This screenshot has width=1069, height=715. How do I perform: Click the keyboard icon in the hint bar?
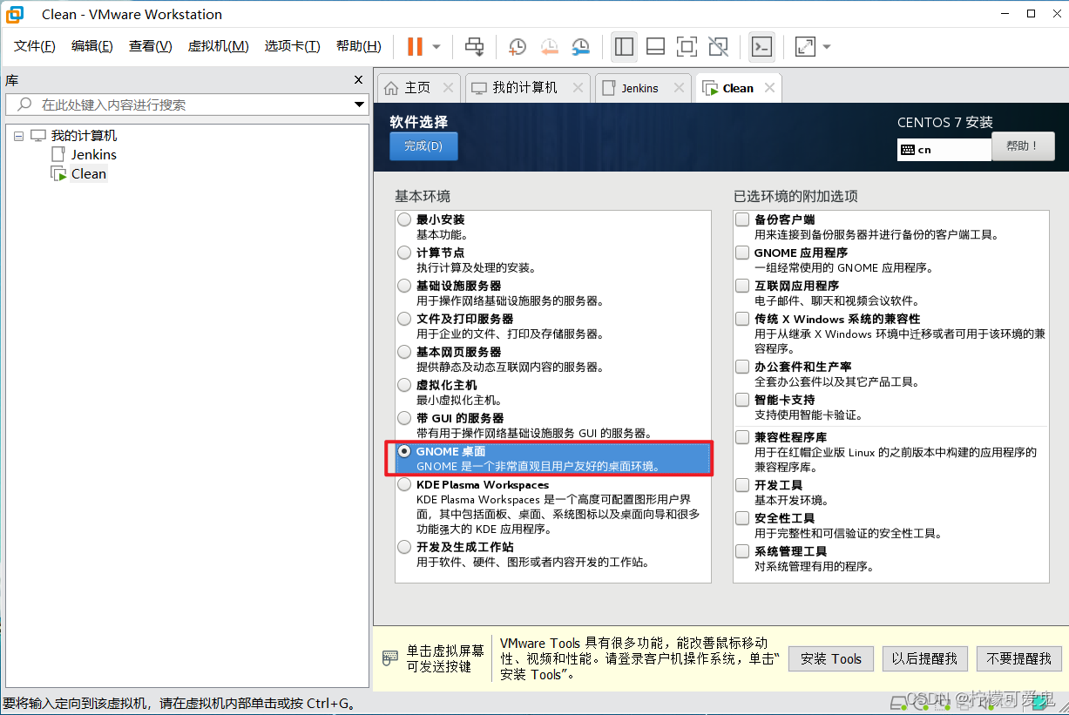390,658
